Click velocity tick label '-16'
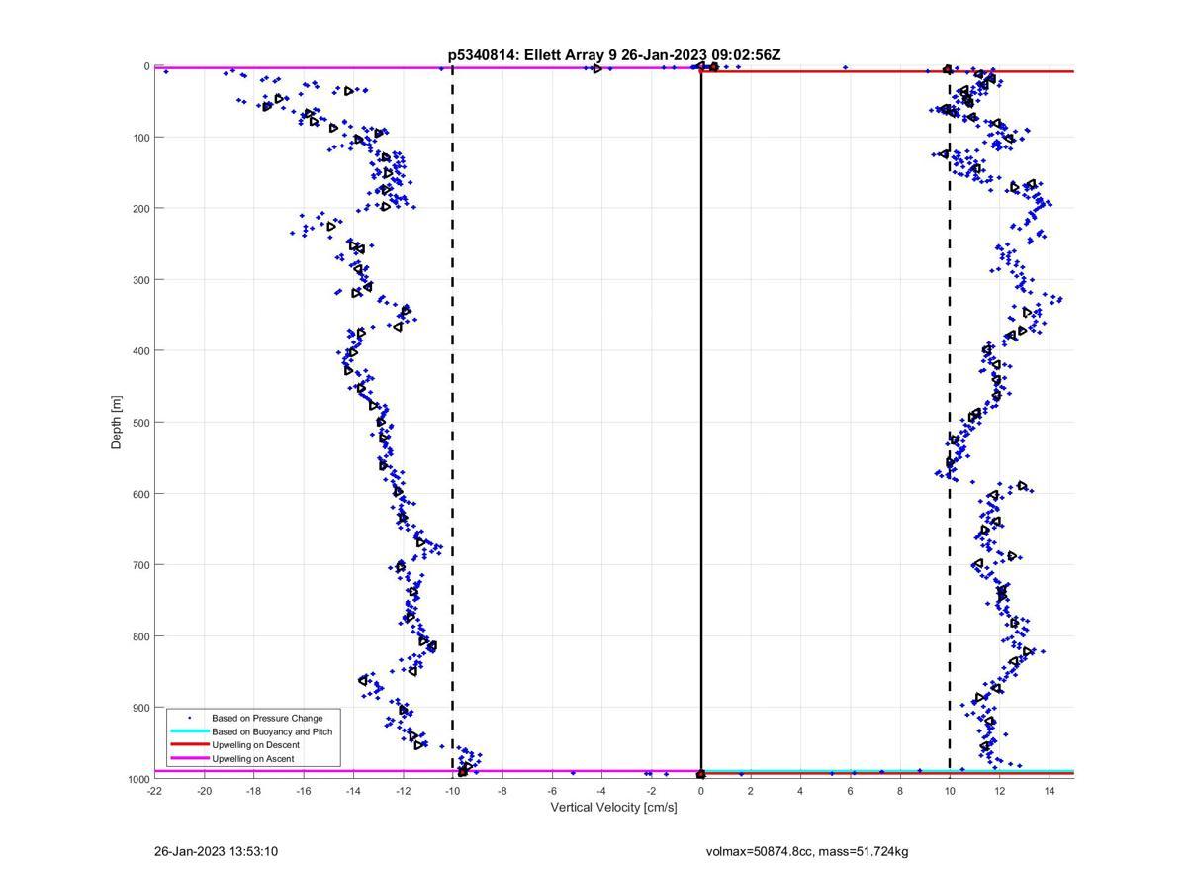The image size is (1187, 876). tap(304, 791)
